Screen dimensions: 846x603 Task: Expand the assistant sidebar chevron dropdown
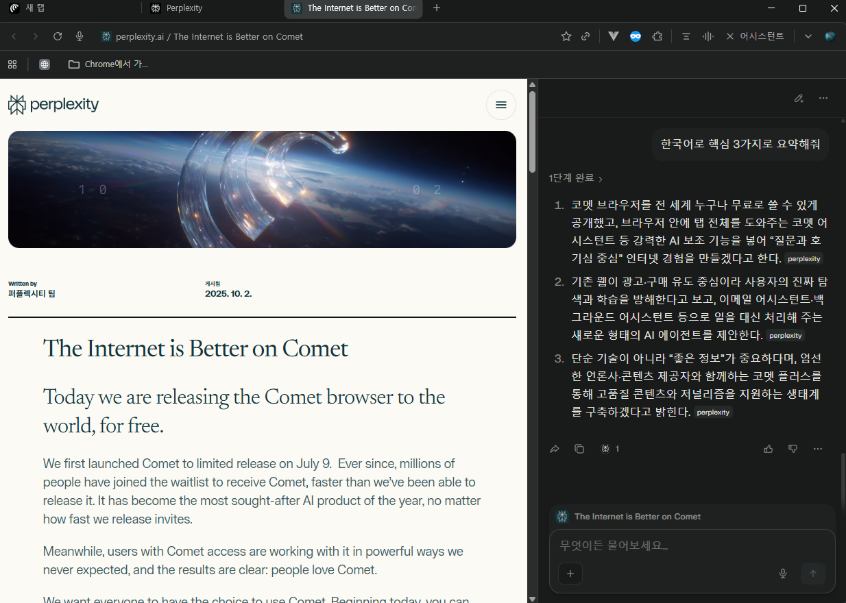click(x=808, y=36)
